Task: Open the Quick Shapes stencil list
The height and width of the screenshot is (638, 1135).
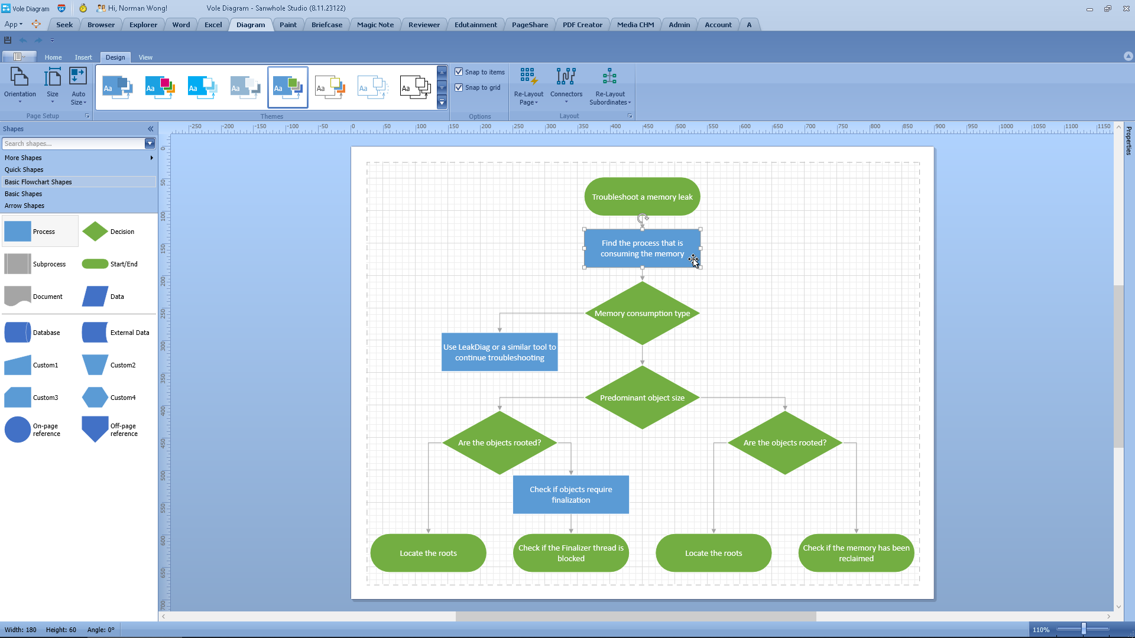Action: point(24,170)
